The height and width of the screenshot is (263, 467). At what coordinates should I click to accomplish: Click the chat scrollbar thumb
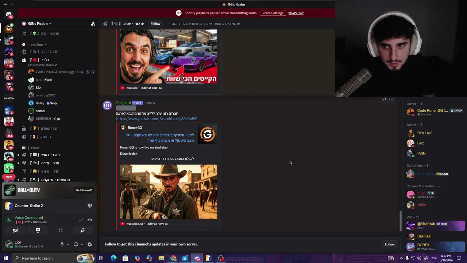coord(401,221)
